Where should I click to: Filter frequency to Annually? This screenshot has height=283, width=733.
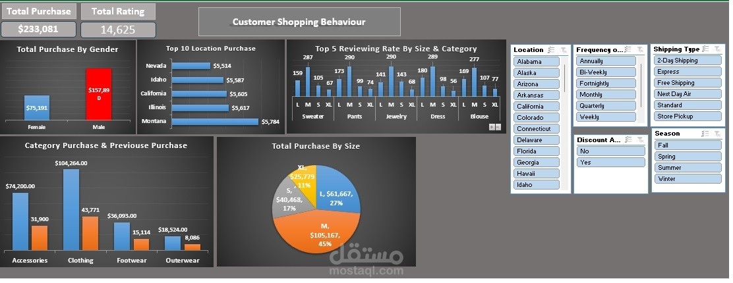point(606,61)
